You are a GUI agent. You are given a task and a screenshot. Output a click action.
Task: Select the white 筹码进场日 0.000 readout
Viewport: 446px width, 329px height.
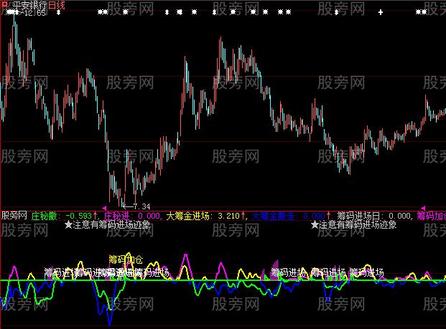coord(373,216)
